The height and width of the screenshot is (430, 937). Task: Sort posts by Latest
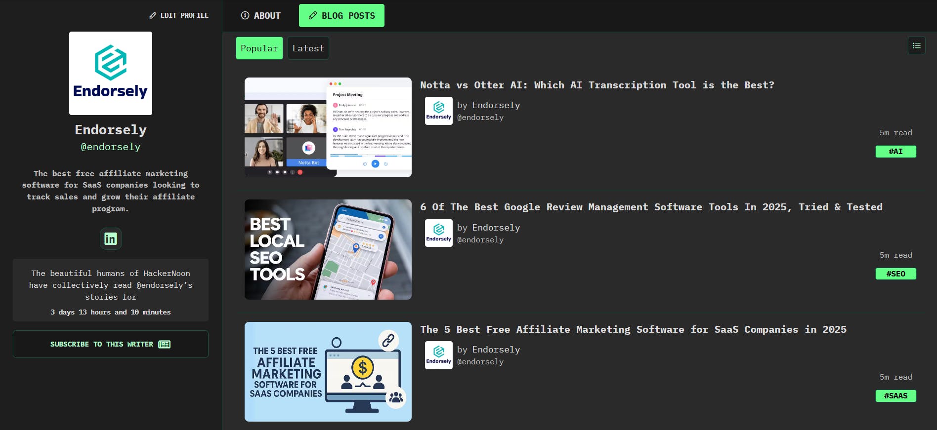[x=308, y=48]
